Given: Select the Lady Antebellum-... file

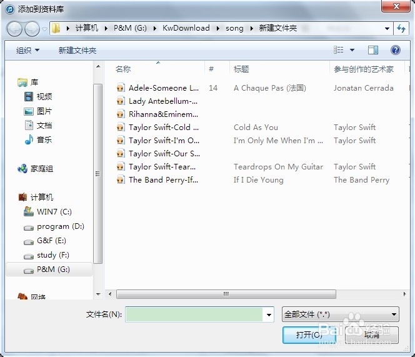Looking at the screenshot, I should (x=157, y=101).
